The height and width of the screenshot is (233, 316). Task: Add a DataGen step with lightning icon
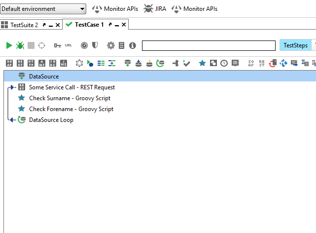(x=149, y=63)
